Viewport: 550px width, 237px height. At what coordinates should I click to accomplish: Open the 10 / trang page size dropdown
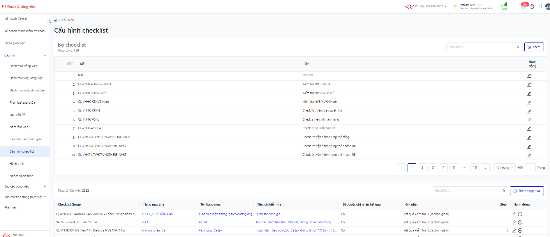click(x=504, y=168)
